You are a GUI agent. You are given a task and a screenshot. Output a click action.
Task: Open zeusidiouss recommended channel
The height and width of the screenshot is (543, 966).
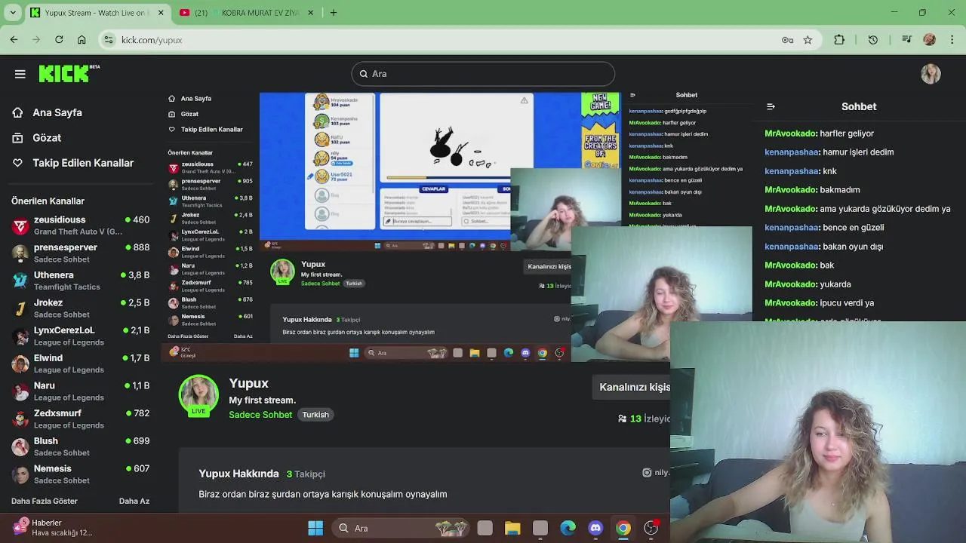81,225
